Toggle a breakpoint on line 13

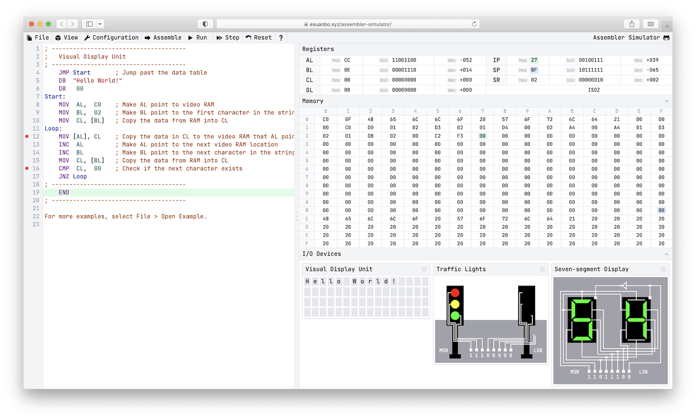(27, 144)
